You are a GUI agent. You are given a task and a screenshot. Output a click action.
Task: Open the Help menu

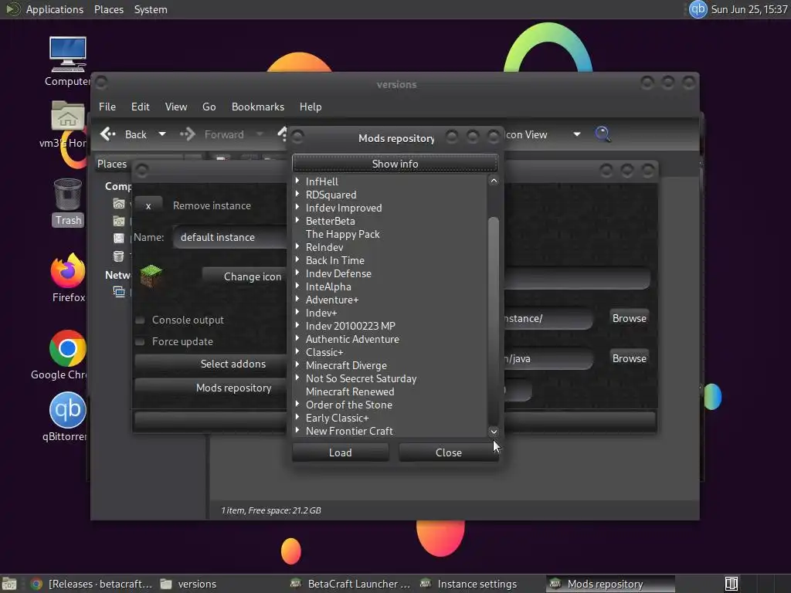(x=311, y=107)
